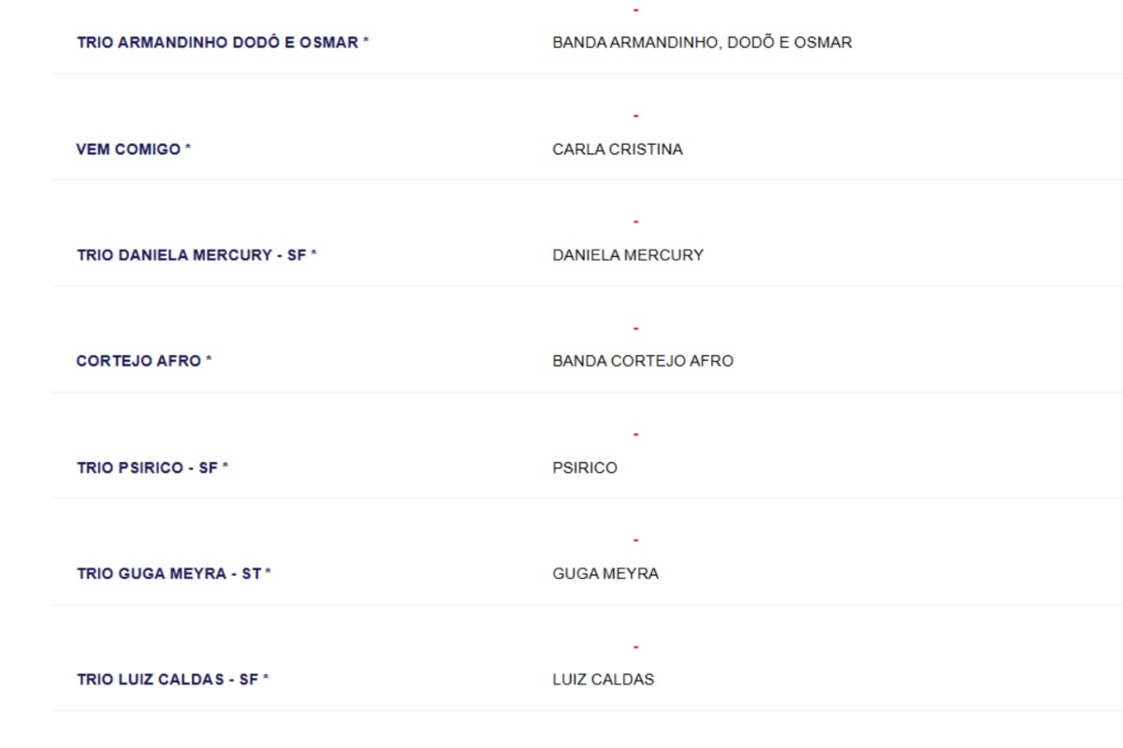Screen dimensions: 1123x748
Task: Open TRIO DANIELA MERCURY - SF
Action: point(197,255)
